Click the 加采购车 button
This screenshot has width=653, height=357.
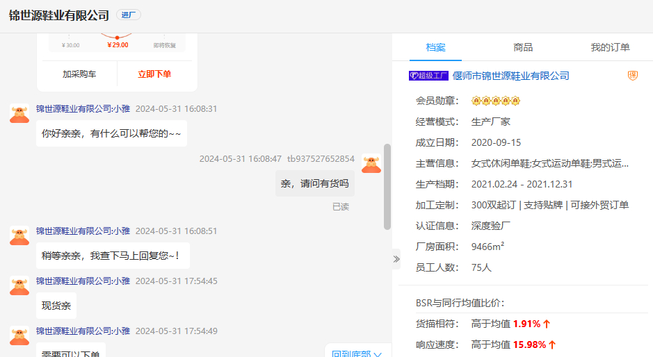tap(79, 74)
